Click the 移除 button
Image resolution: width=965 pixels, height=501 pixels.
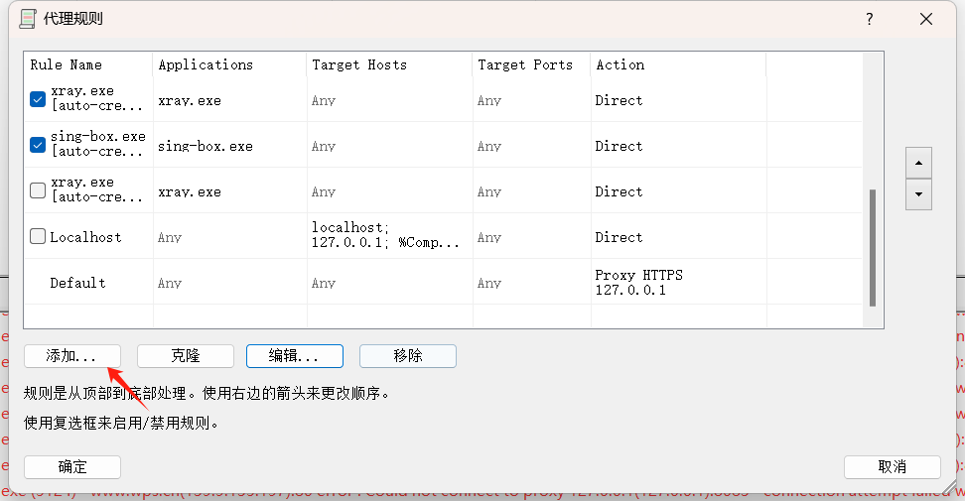click(407, 356)
